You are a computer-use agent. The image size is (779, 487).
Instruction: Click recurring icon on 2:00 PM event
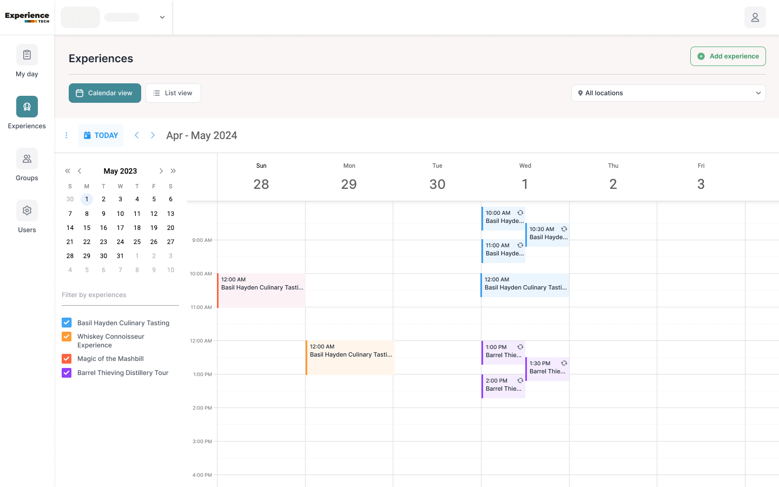click(x=520, y=380)
